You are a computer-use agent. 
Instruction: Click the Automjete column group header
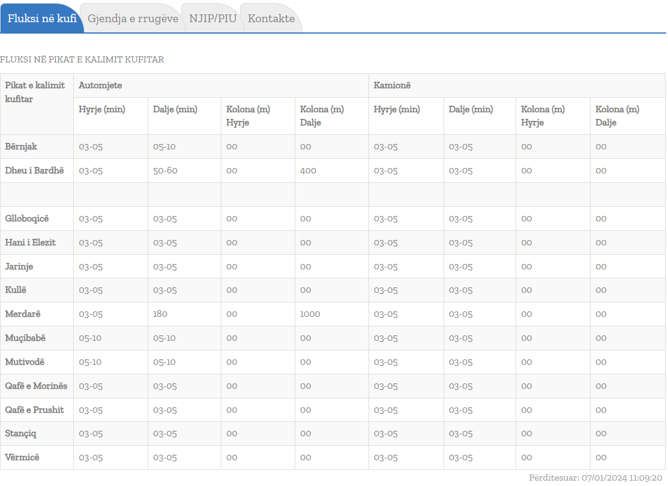100,86
